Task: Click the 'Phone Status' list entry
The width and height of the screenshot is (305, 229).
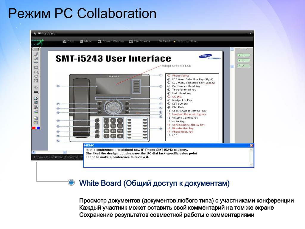Action: (180, 75)
